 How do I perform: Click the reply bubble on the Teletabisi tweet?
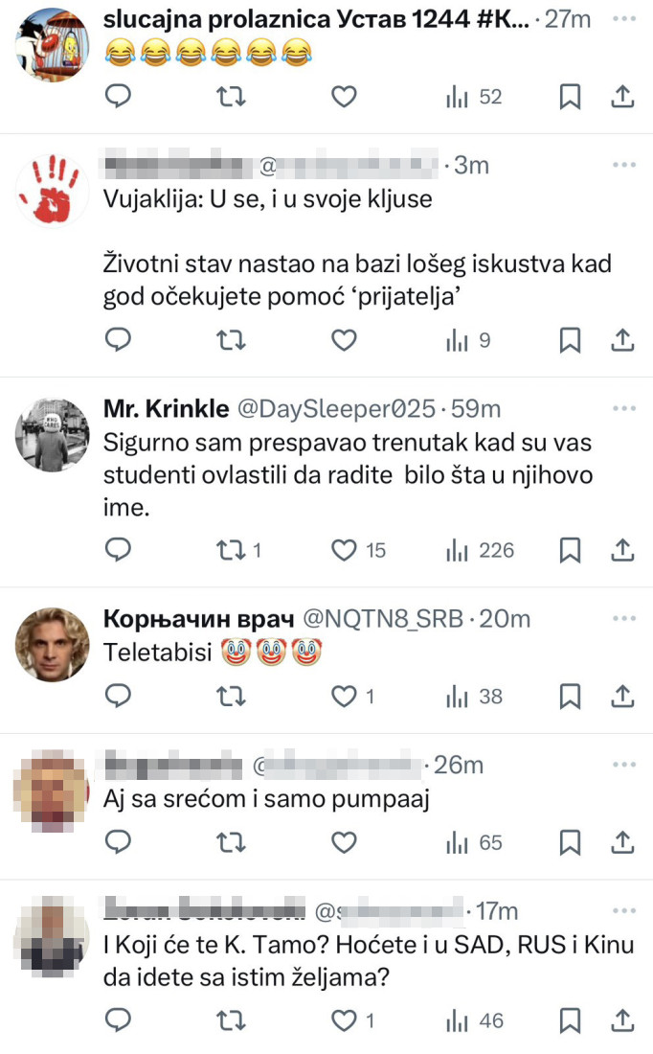[118, 697]
